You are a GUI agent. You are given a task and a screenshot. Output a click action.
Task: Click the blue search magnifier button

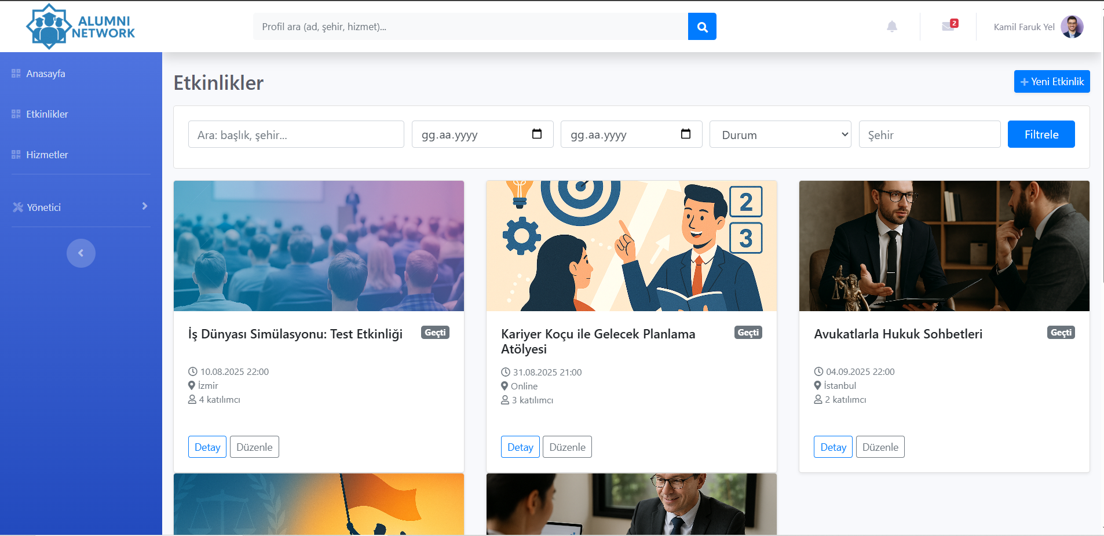[702, 27]
